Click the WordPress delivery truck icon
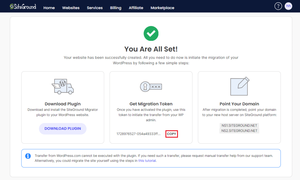The width and height of the screenshot is (300, 180). click(63, 86)
